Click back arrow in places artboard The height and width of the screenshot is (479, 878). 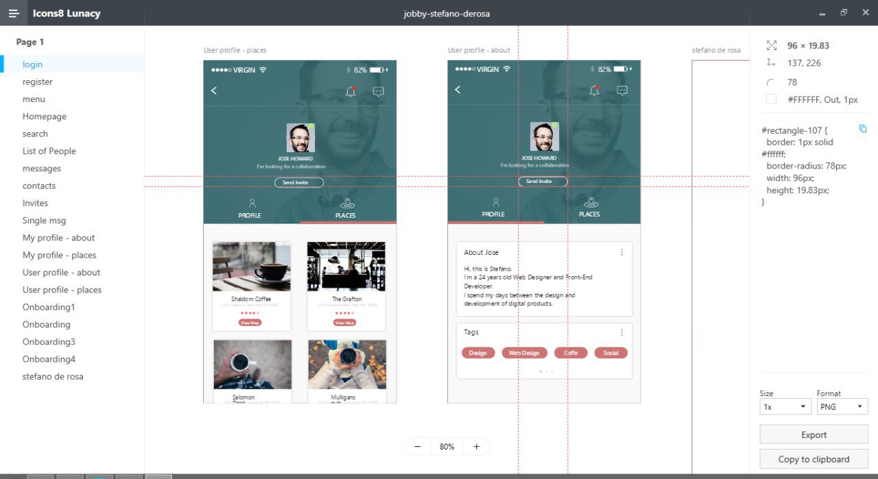click(x=214, y=90)
